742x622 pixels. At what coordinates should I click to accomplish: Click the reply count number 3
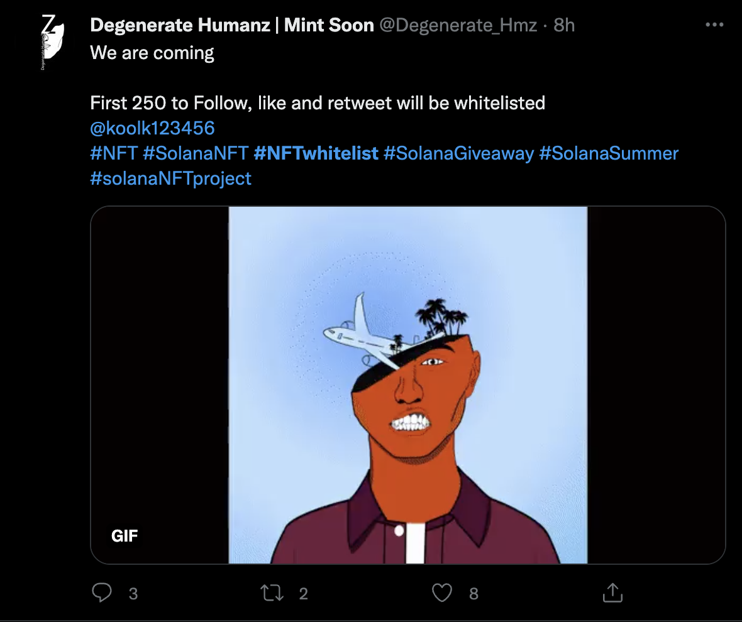pyautogui.click(x=133, y=594)
